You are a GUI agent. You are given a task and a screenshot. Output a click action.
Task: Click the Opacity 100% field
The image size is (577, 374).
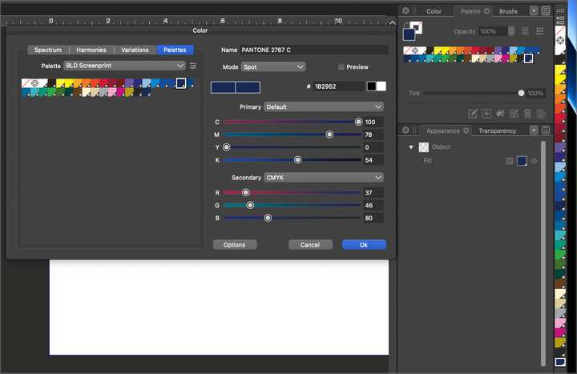pyautogui.click(x=492, y=31)
